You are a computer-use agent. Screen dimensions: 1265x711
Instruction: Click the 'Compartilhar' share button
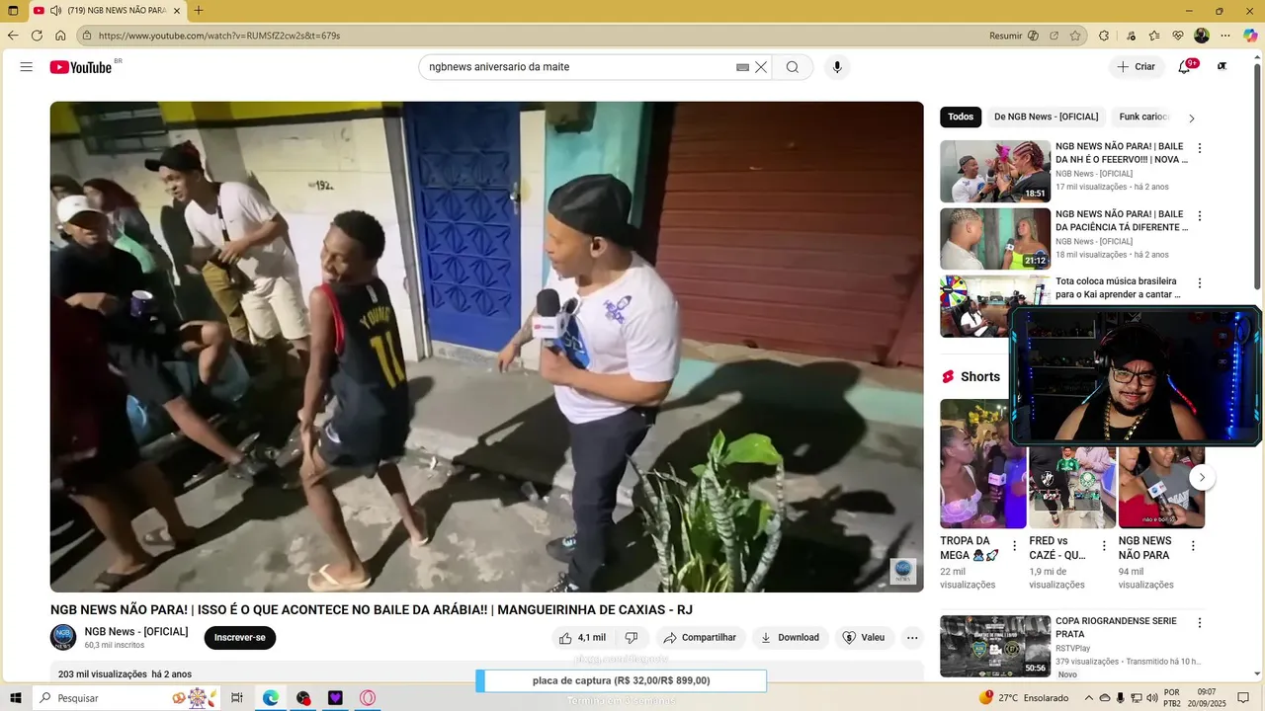[700, 638]
